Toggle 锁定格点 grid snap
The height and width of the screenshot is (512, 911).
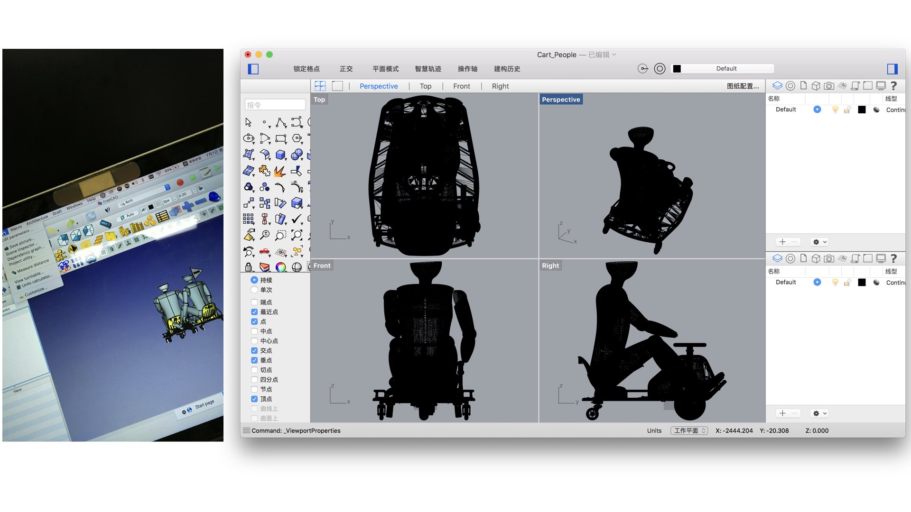coord(307,69)
